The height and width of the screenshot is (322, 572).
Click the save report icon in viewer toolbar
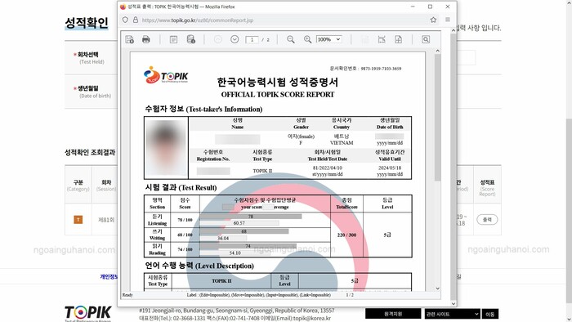pyautogui.click(x=129, y=39)
